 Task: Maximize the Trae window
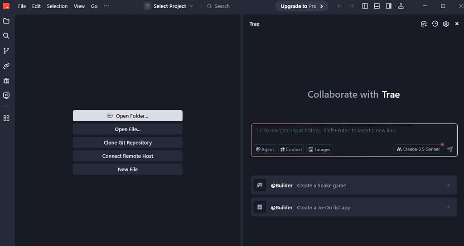pyautogui.click(x=443, y=6)
